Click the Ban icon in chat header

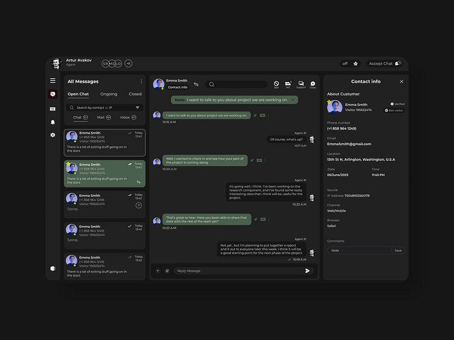coord(276,84)
